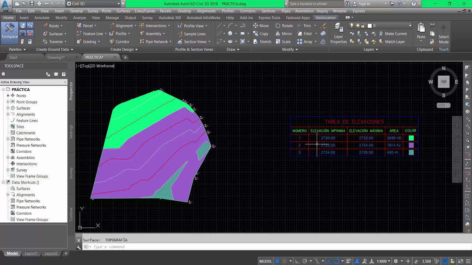Select the Array tool
The image size is (472, 265).
[305, 42]
